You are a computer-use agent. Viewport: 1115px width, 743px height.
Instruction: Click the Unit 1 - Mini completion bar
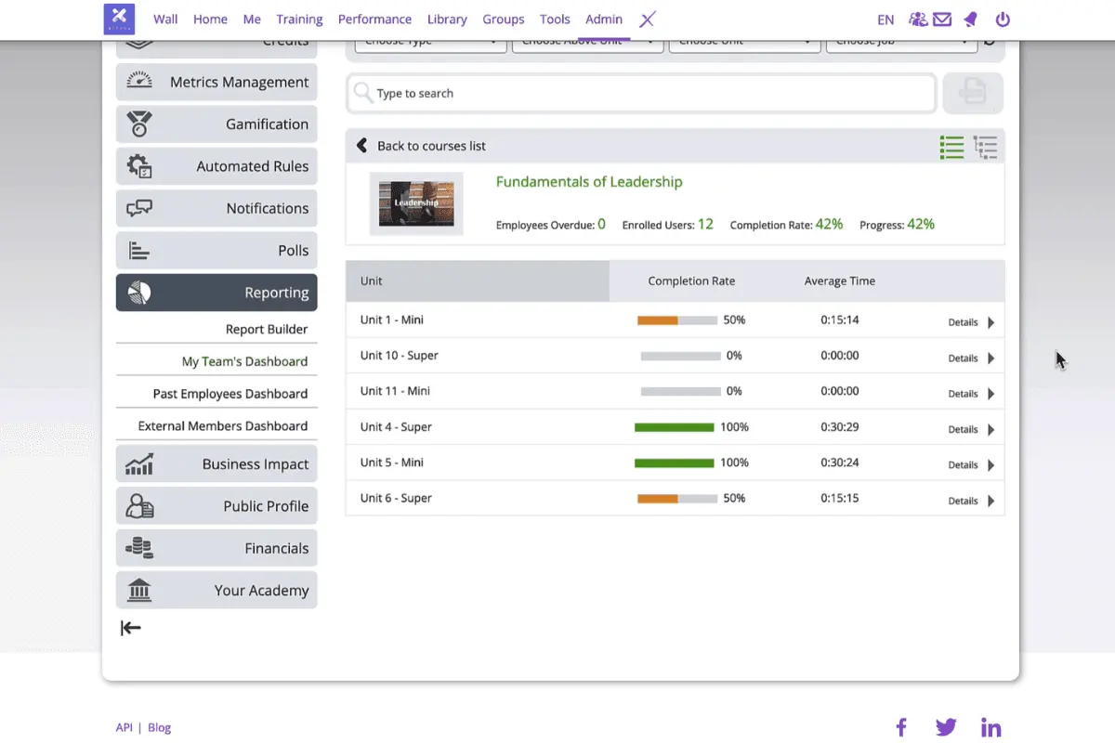(677, 320)
